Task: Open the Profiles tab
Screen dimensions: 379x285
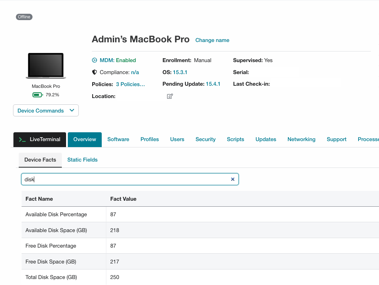Action: pyautogui.click(x=150, y=139)
